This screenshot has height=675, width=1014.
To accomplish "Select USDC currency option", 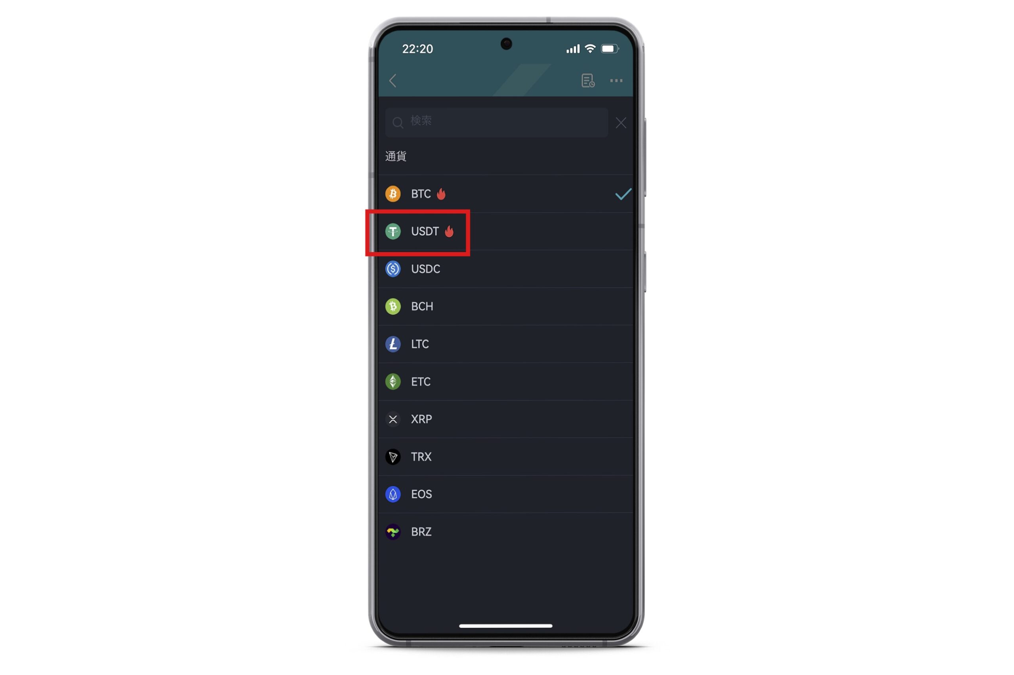I will [x=507, y=269].
